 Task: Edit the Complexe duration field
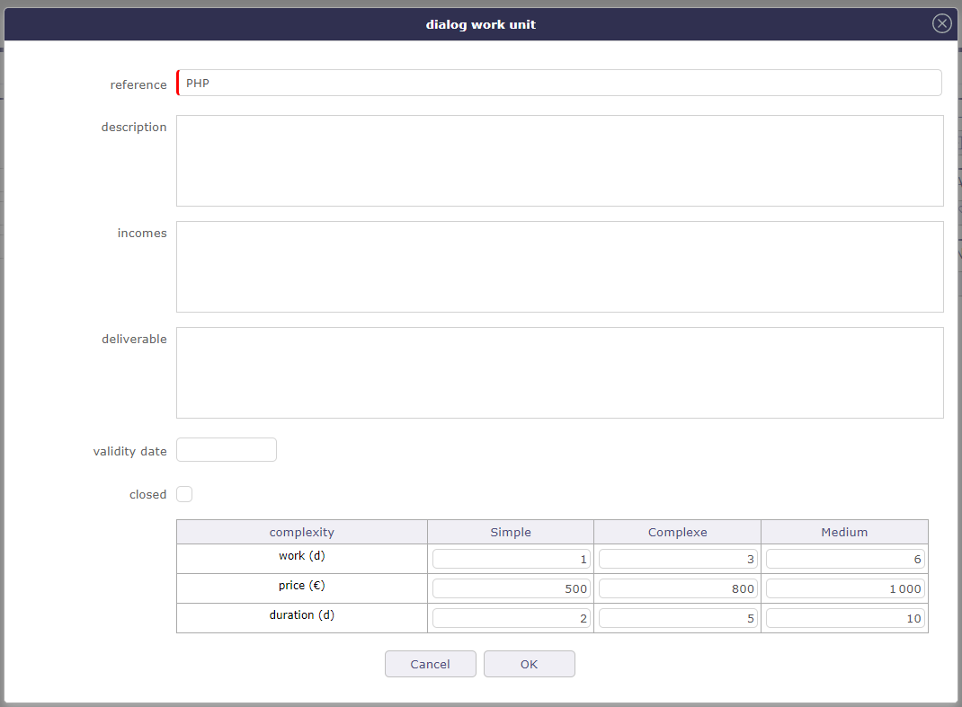(x=677, y=618)
